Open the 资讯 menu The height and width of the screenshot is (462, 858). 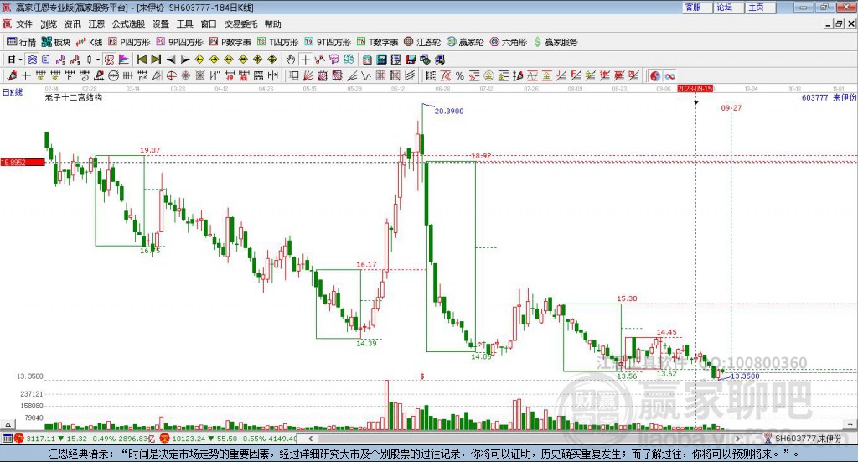click(72, 24)
